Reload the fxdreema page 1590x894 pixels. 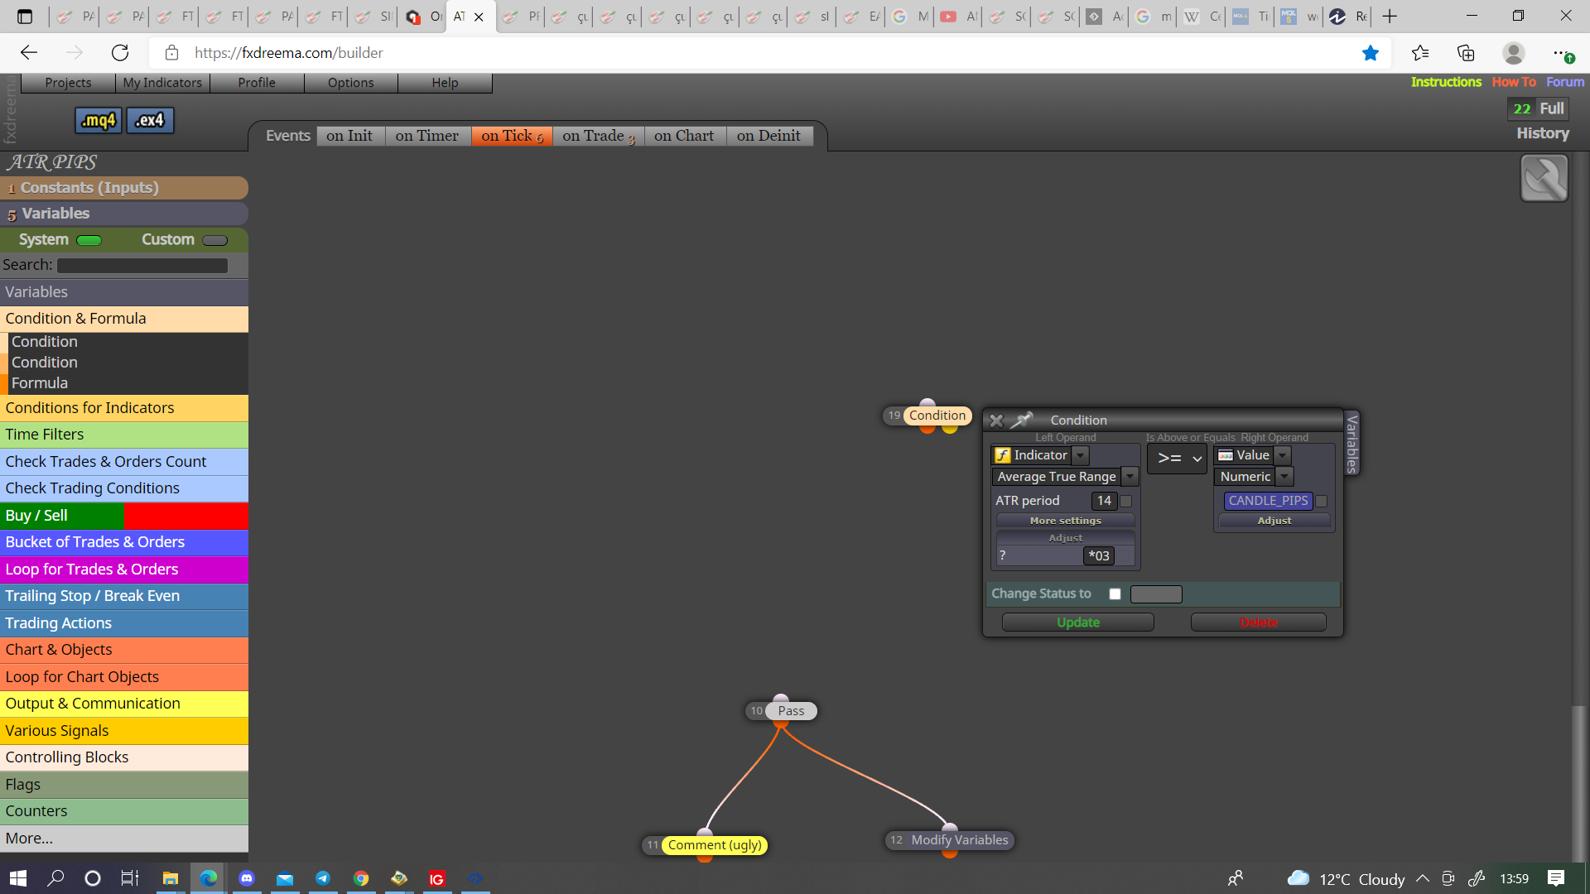[x=120, y=53]
